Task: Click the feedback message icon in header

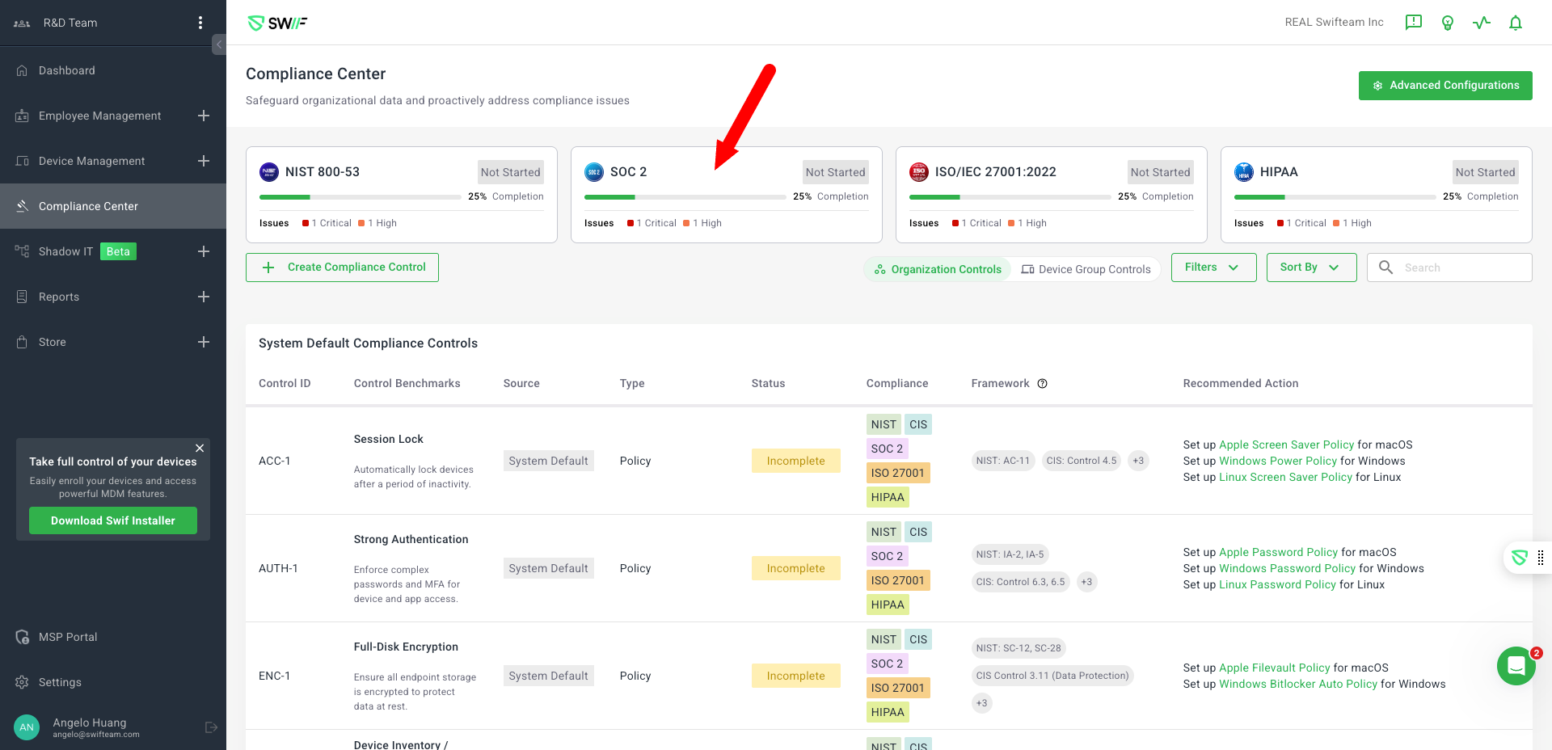Action: (1414, 23)
